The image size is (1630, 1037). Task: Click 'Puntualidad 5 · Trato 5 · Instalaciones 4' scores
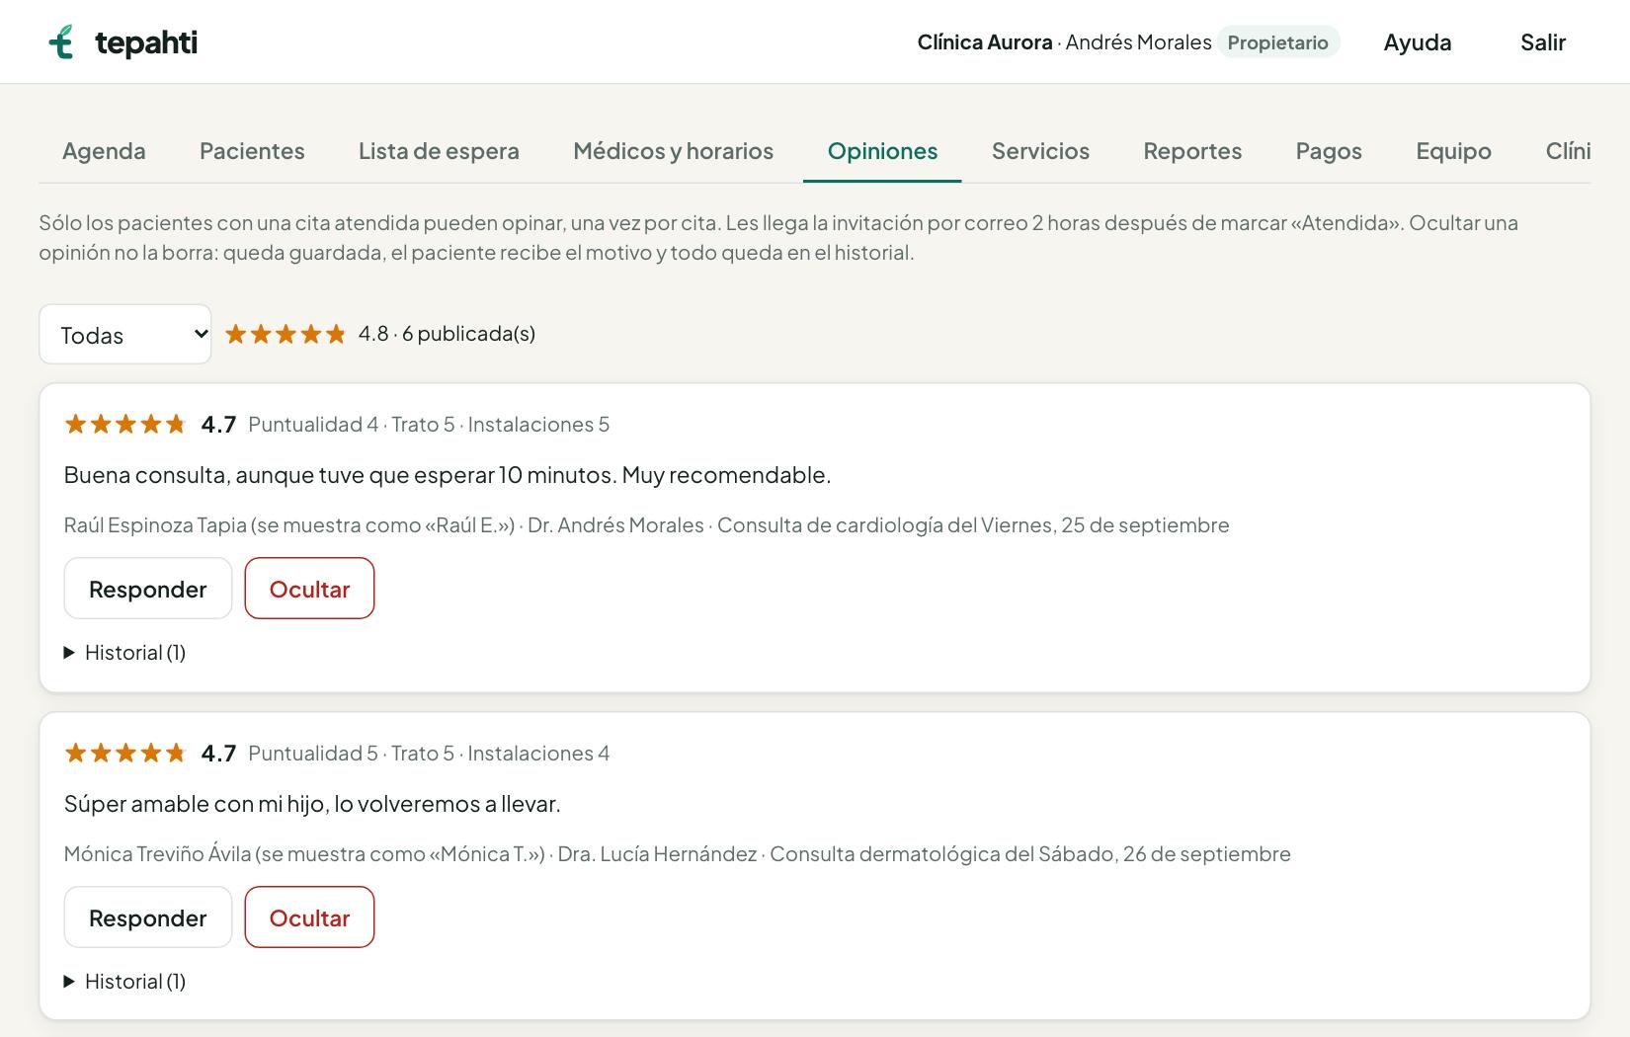pyautogui.click(x=429, y=754)
